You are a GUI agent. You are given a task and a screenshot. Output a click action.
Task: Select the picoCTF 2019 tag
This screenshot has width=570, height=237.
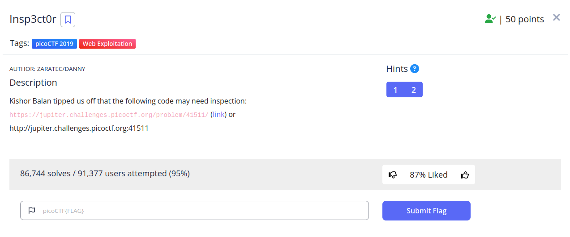tap(54, 44)
